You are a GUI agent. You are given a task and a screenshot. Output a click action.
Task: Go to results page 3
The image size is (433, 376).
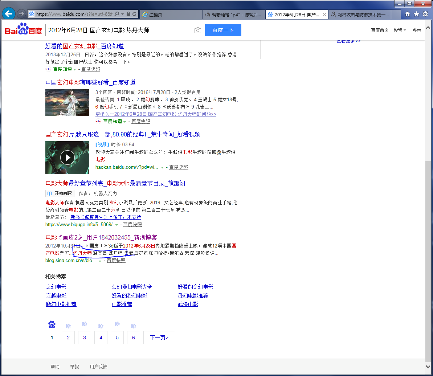[x=85, y=338]
